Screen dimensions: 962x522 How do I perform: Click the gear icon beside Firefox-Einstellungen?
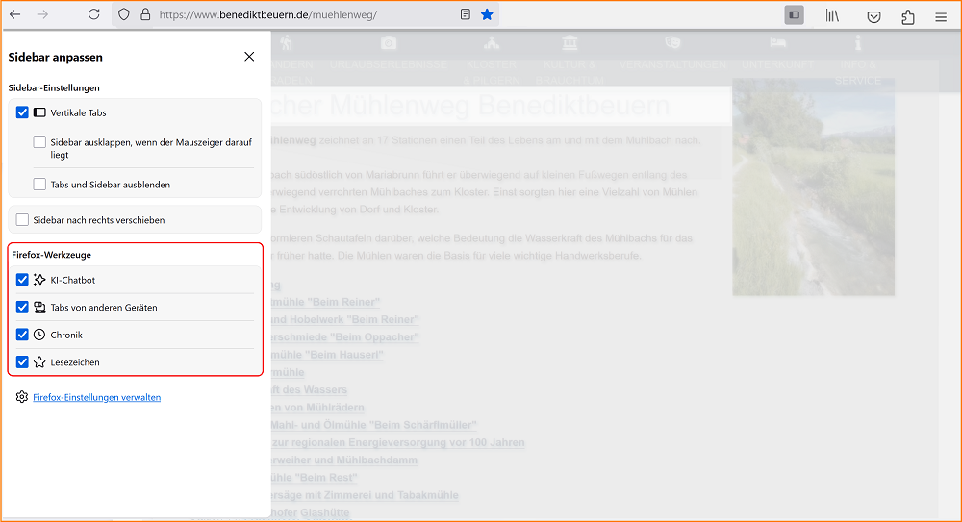point(22,397)
